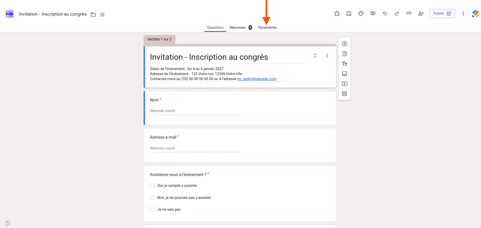Screen dimensions: 481x228
Task: Customize theme with palette icon
Action: [361, 14]
